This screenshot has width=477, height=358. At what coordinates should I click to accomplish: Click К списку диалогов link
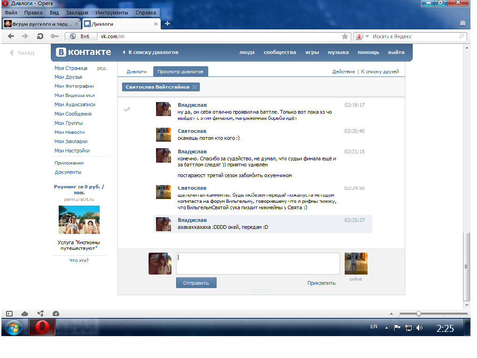pyautogui.click(x=150, y=52)
